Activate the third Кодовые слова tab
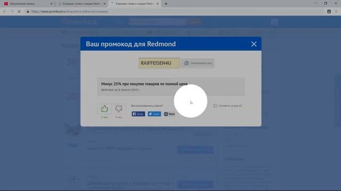Viewport: 341px width, 191px height. click(x=134, y=4)
